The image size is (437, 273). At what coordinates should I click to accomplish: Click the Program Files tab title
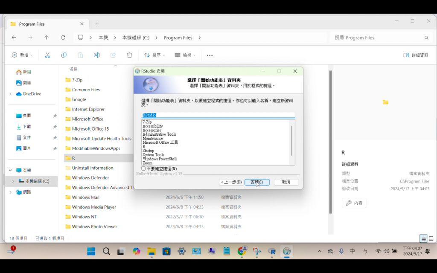coord(32,24)
